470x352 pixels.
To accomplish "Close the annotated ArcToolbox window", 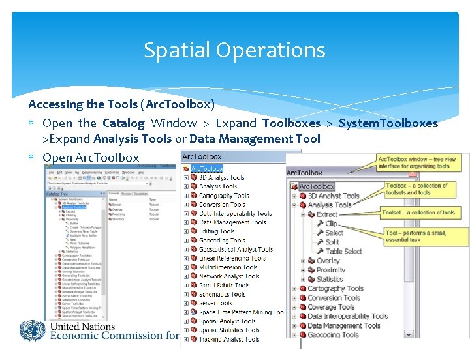I will click(413, 173).
